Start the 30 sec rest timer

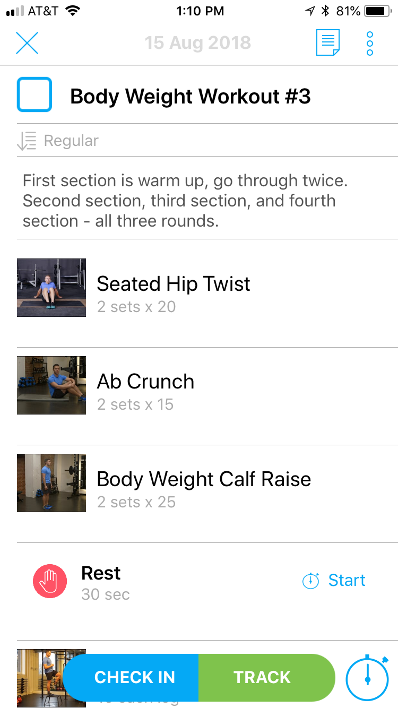pos(347,581)
